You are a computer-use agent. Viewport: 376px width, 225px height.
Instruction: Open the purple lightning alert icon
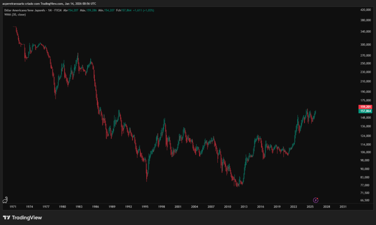coord(315,200)
